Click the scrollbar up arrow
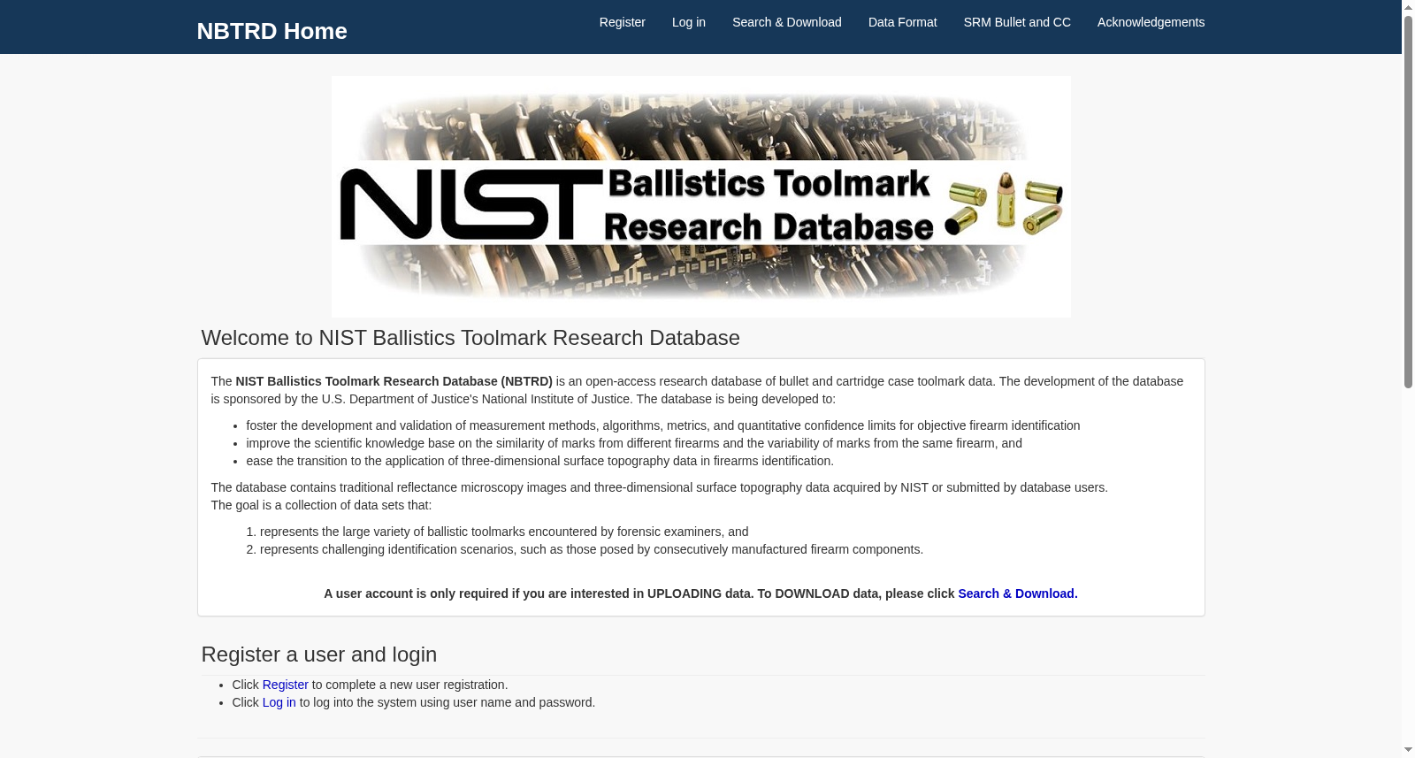This screenshot has height=758, width=1415. 1408,7
